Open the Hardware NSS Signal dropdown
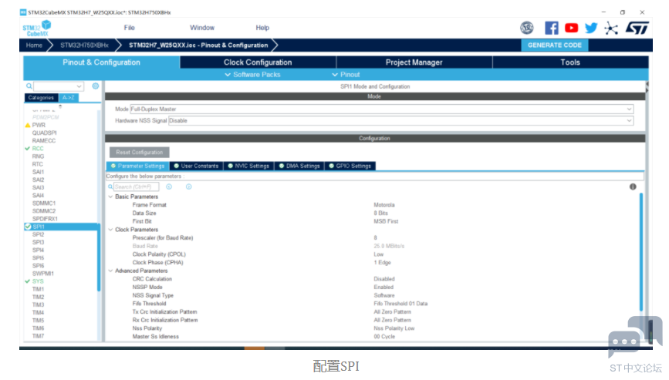 [x=401, y=120]
